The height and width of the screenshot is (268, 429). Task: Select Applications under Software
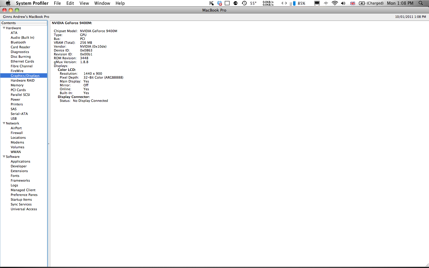pos(20,161)
